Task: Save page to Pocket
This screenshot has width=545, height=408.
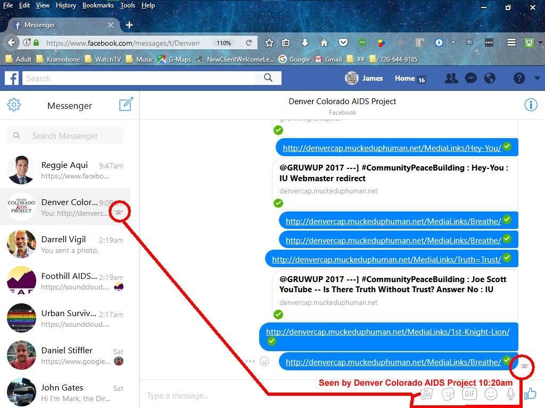Action: pos(343,42)
